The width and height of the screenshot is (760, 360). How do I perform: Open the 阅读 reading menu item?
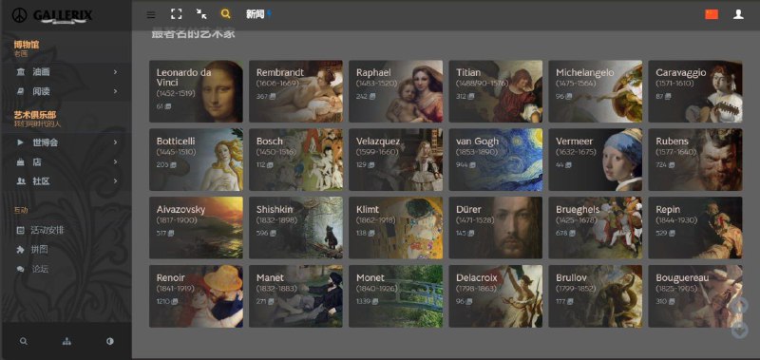coord(42,91)
